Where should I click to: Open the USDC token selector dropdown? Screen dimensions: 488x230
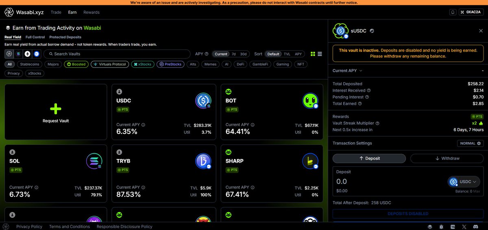[464, 182]
